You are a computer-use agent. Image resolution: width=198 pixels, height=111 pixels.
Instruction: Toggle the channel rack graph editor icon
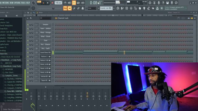coord(188,18)
